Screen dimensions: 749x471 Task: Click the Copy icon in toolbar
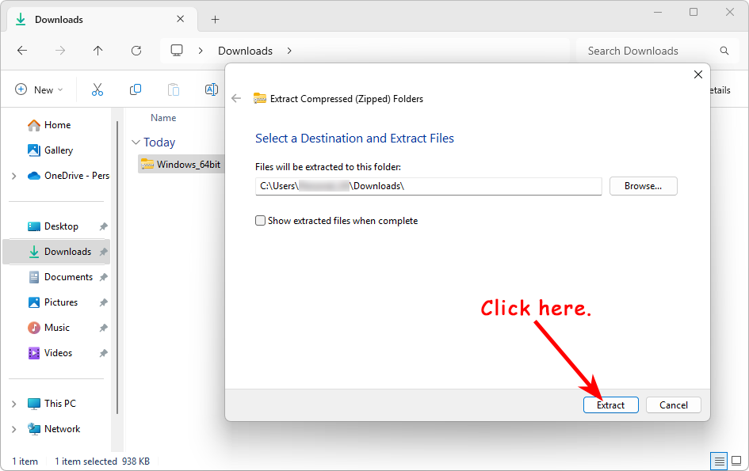[136, 90]
